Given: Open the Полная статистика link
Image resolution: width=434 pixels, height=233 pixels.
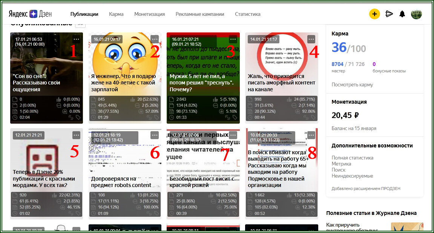Looking at the screenshot, I should coord(352,158).
